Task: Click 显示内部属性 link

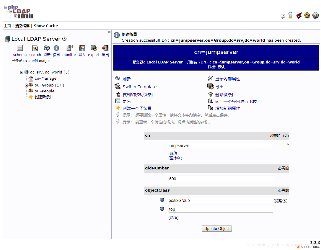Action: pyautogui.click(x=228, y=79)
